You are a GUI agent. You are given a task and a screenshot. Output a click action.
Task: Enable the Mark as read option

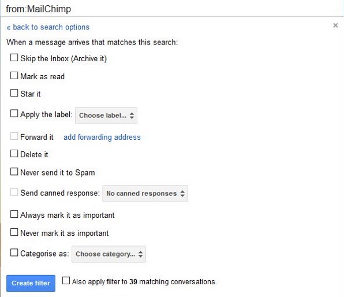pyautogui.click(x=14, y=76)
